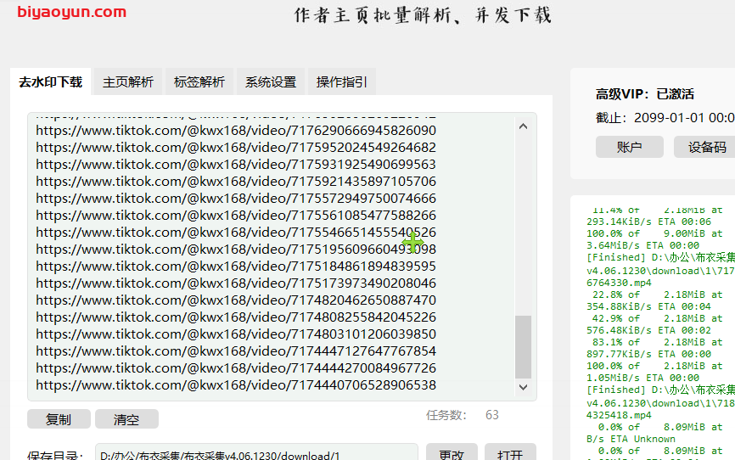The height and width of the screenshot is (460, 735).
Task: Click the URL ending 7175952024549264682
Action: [x=236, y=147]
